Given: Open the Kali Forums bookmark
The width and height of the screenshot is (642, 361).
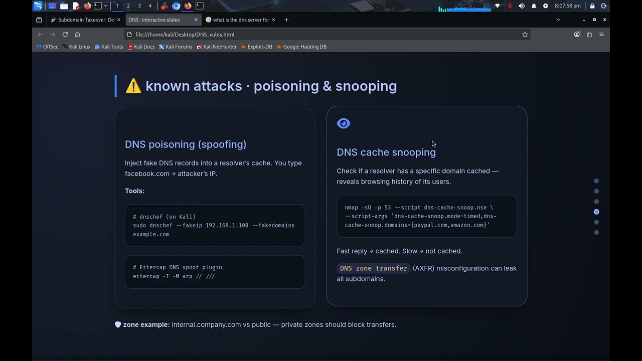Looking at the screenshot, I should tap(176, 47).
